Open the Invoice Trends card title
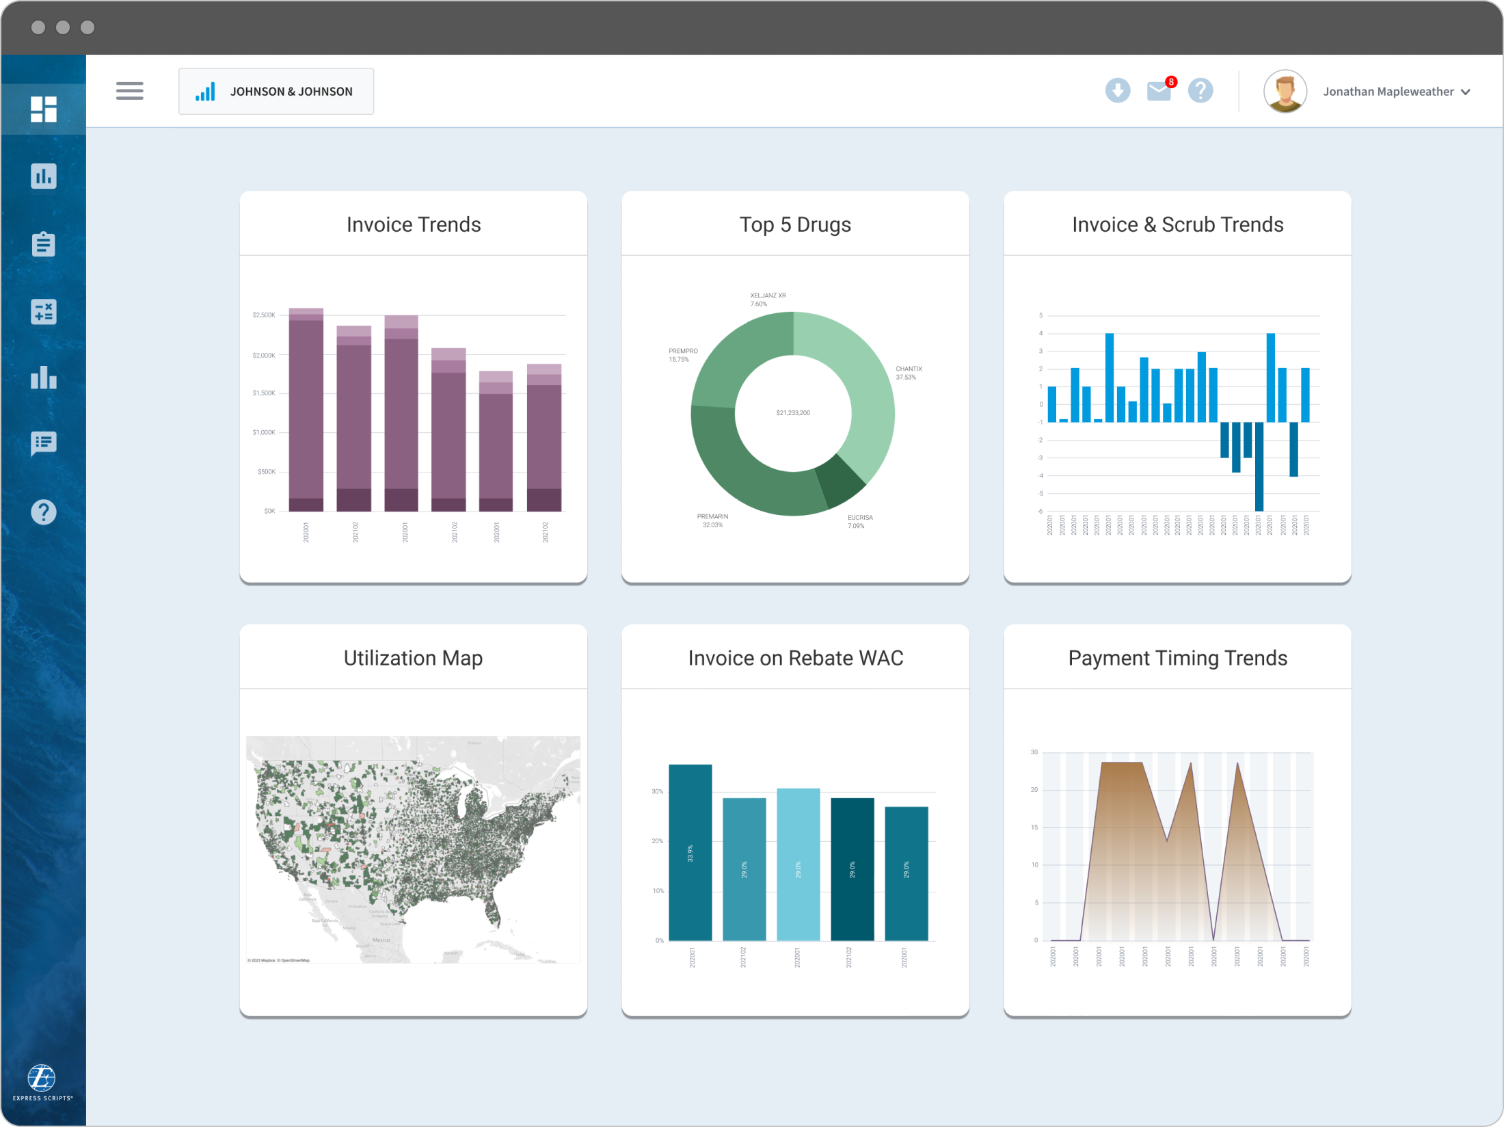This screenshot has height=1127, width=1504. pyautogui.click(x=414, y=224)
